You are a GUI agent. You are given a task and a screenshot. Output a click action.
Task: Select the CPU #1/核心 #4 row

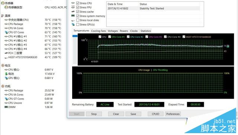pyautogui.click(x=33, y=49)
